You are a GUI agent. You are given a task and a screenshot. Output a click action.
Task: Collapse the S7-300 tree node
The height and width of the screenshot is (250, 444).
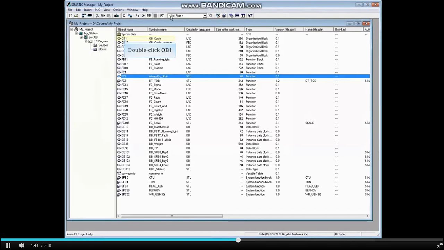pyautogui.click(x=81, y=37)
